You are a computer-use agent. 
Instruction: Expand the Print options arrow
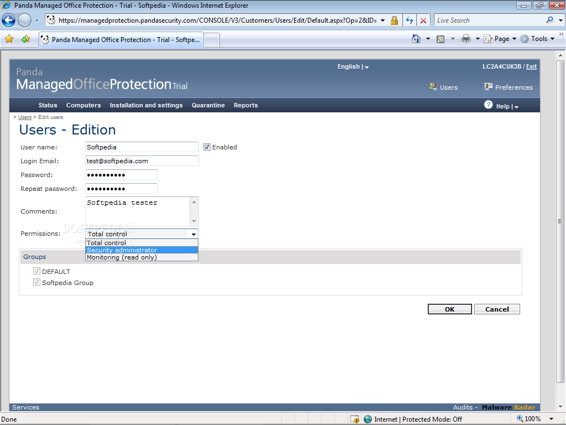point(477,39)
